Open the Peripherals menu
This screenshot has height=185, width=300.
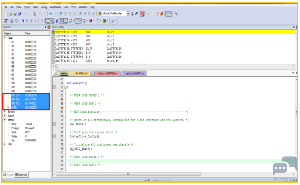click(x=55, y=7)
